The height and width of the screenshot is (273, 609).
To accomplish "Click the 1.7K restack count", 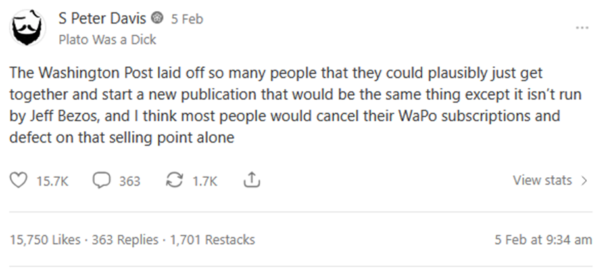I will 205,181.
